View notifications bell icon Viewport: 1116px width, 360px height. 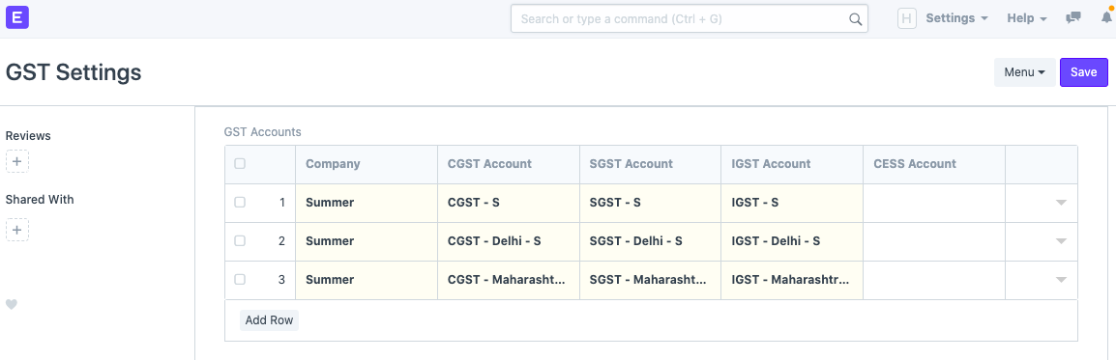1106,18
